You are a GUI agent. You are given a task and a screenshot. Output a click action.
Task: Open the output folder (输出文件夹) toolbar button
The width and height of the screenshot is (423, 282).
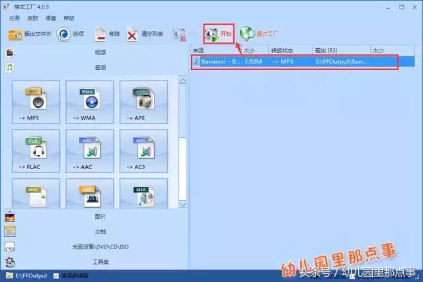(x=29, y=34)
